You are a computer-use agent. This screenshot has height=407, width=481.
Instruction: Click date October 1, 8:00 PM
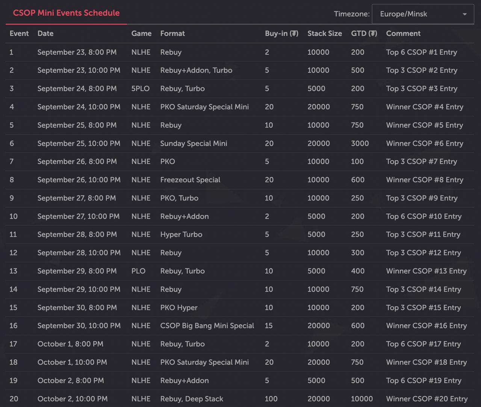[70, 344]
